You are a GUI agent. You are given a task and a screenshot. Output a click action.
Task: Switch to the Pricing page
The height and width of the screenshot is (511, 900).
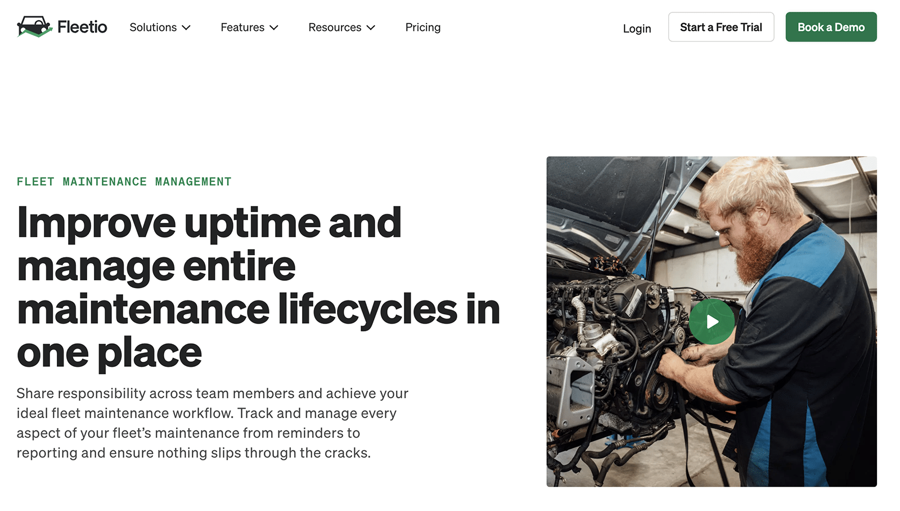[423, 27]
